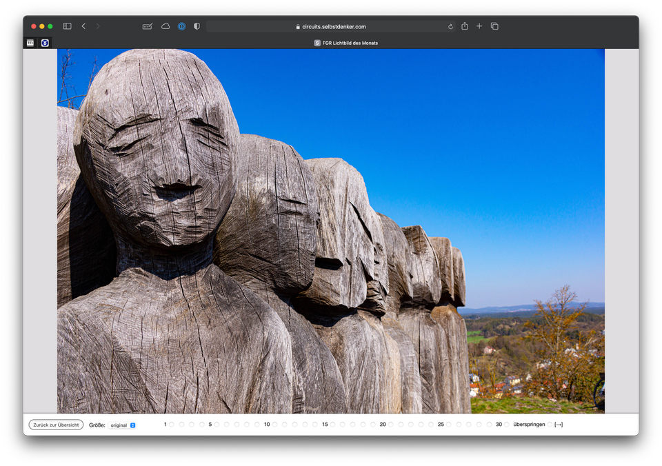Show the tab overview icon

494,26
